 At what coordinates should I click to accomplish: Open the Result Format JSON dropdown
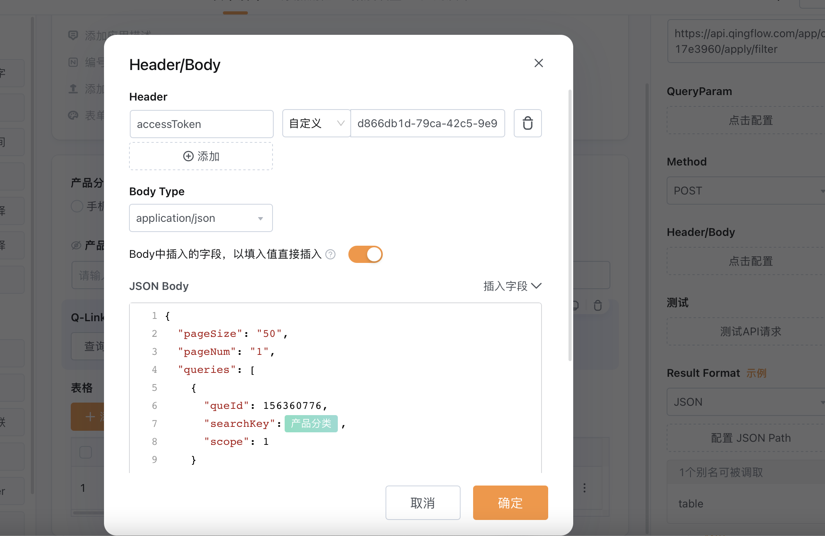click(746, 402)
